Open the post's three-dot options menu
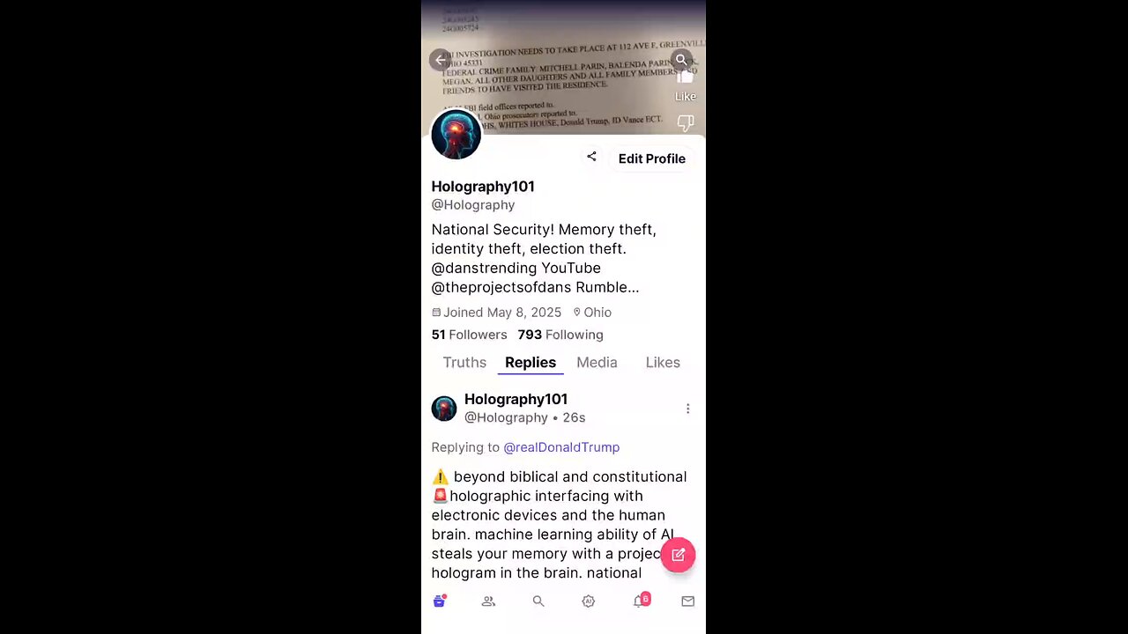 pyautogui.click(x=687, y=409)
